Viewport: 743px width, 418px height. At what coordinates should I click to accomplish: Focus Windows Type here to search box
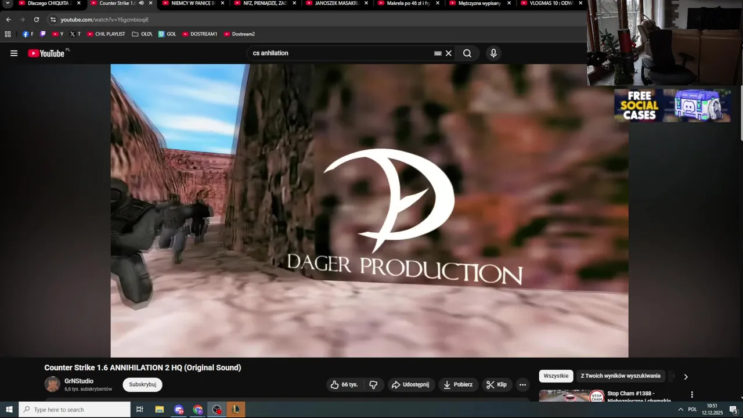[74, 410]
